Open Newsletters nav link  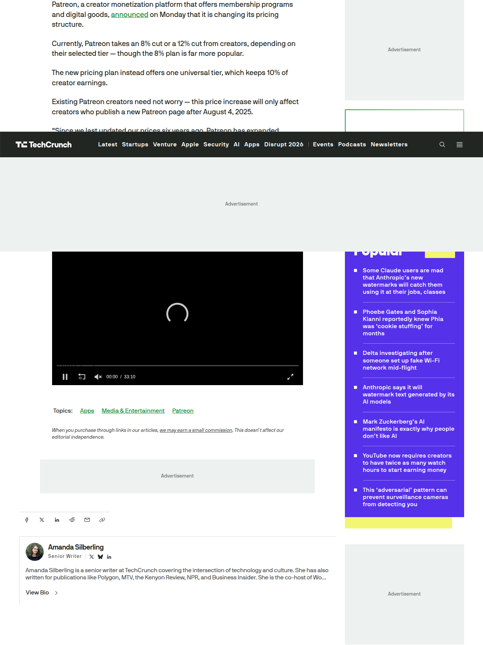(389, 144)
